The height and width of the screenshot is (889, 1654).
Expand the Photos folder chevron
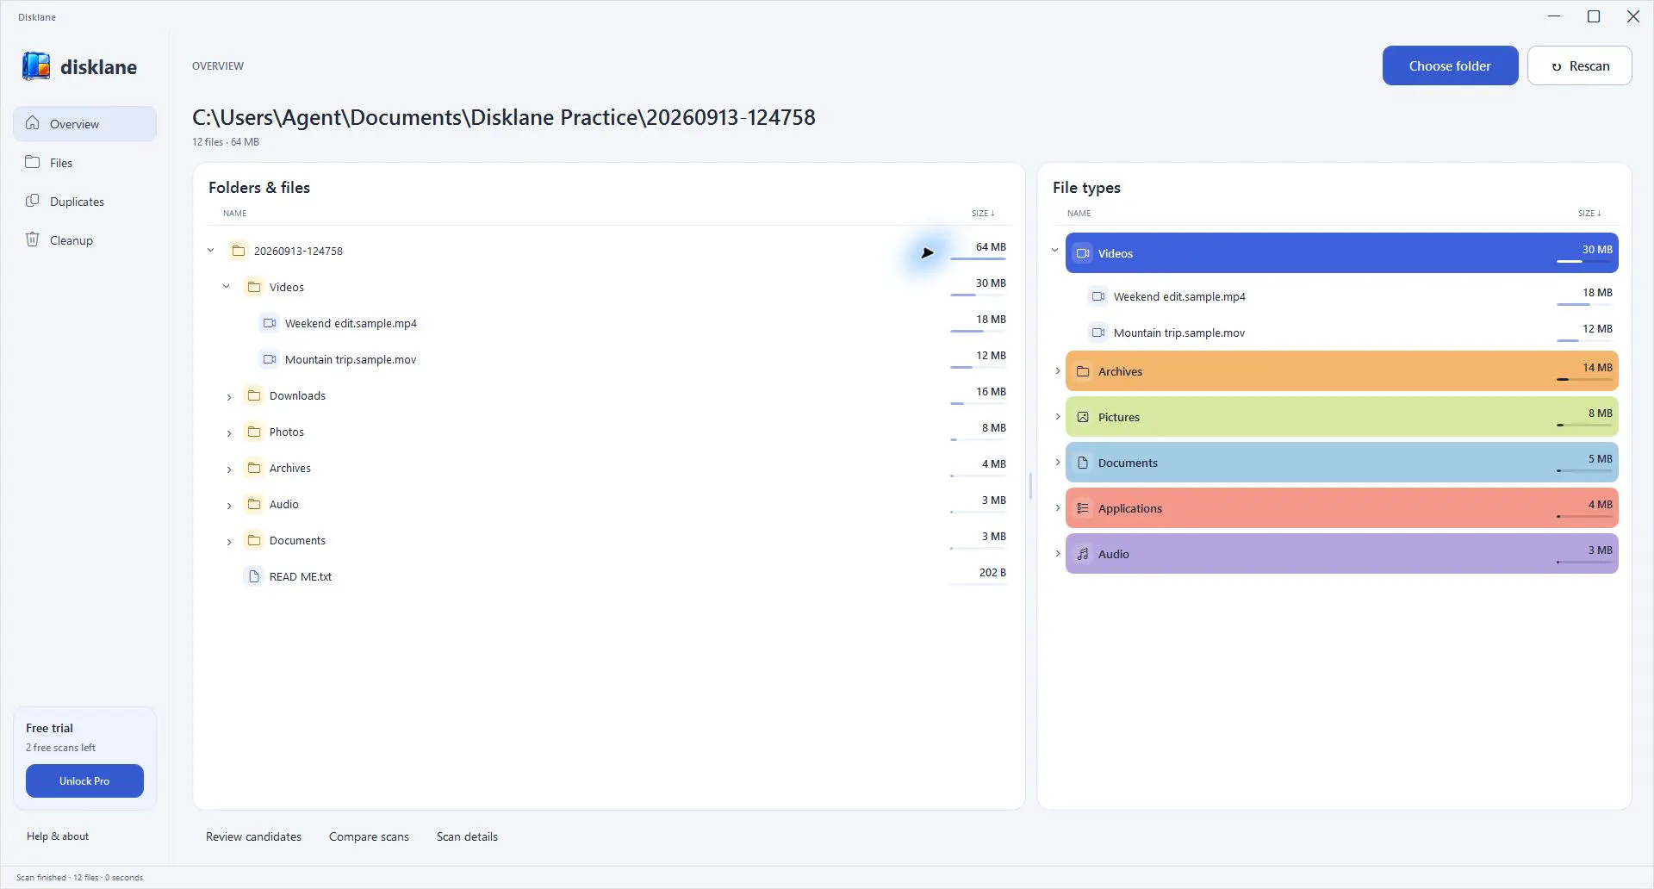pos(229,433)
